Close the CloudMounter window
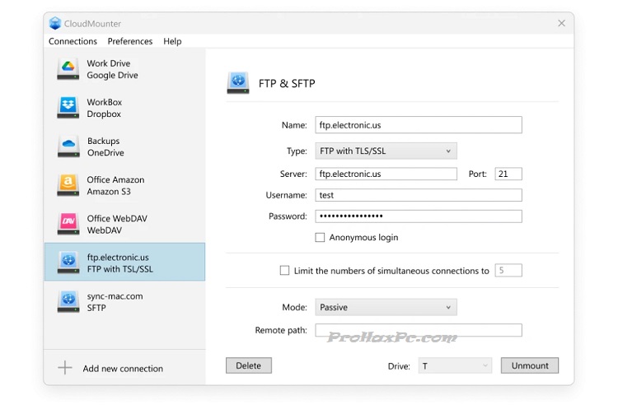The height and width of the screenshot is (409, 618). point(561,23)
